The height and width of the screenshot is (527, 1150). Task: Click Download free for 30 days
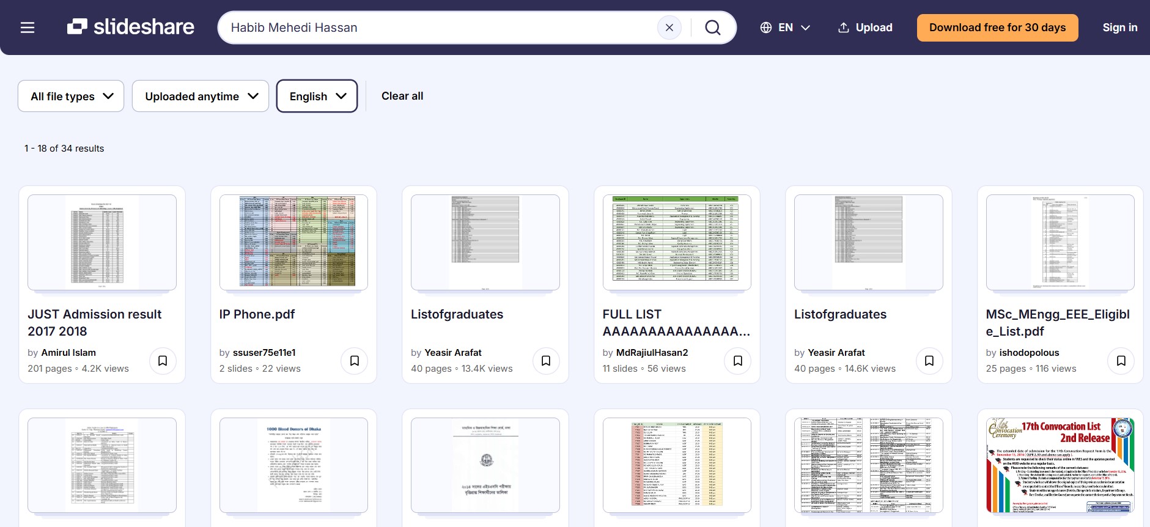click(997, 28)
